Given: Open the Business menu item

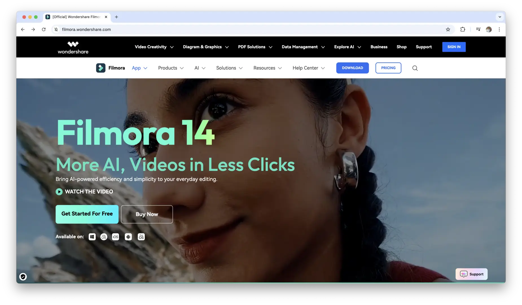Looking at the screenshot, I should click(379, 47).
